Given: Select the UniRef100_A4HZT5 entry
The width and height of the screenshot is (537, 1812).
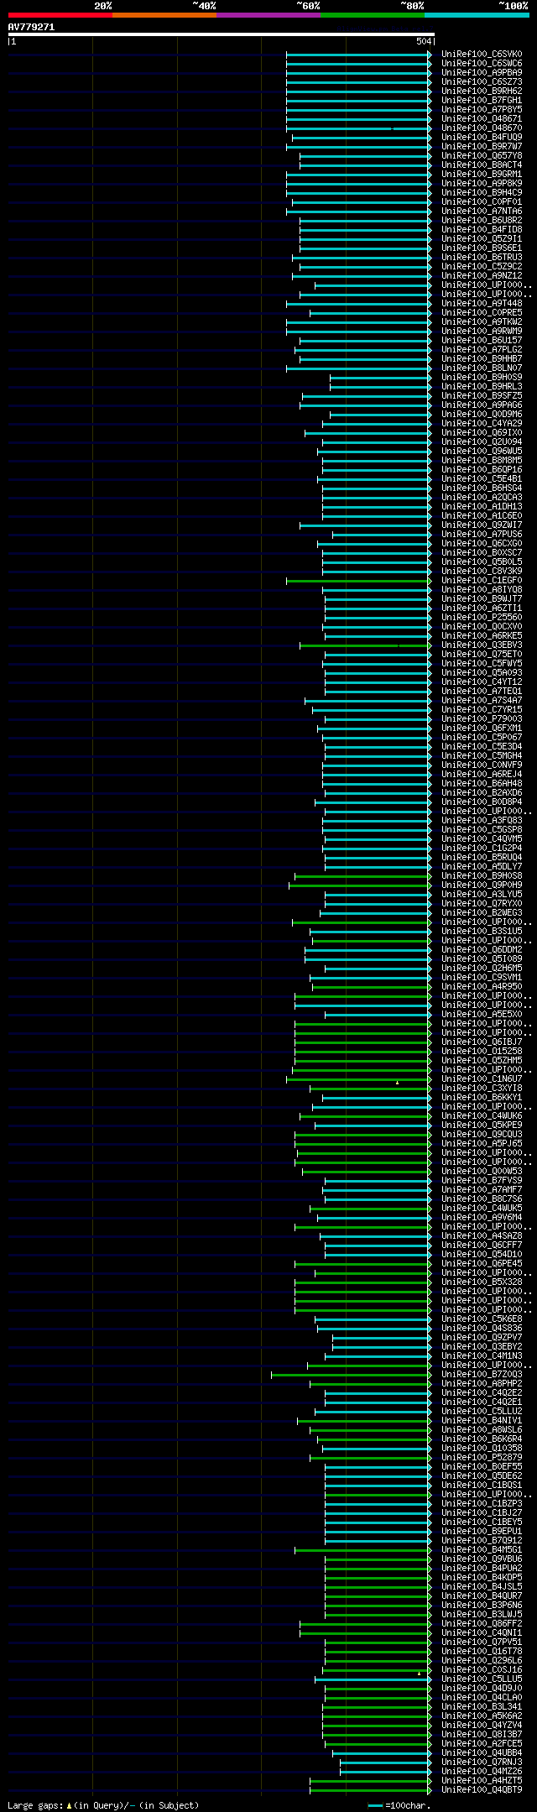Looking at the screenshot, I should (482, 1780).
